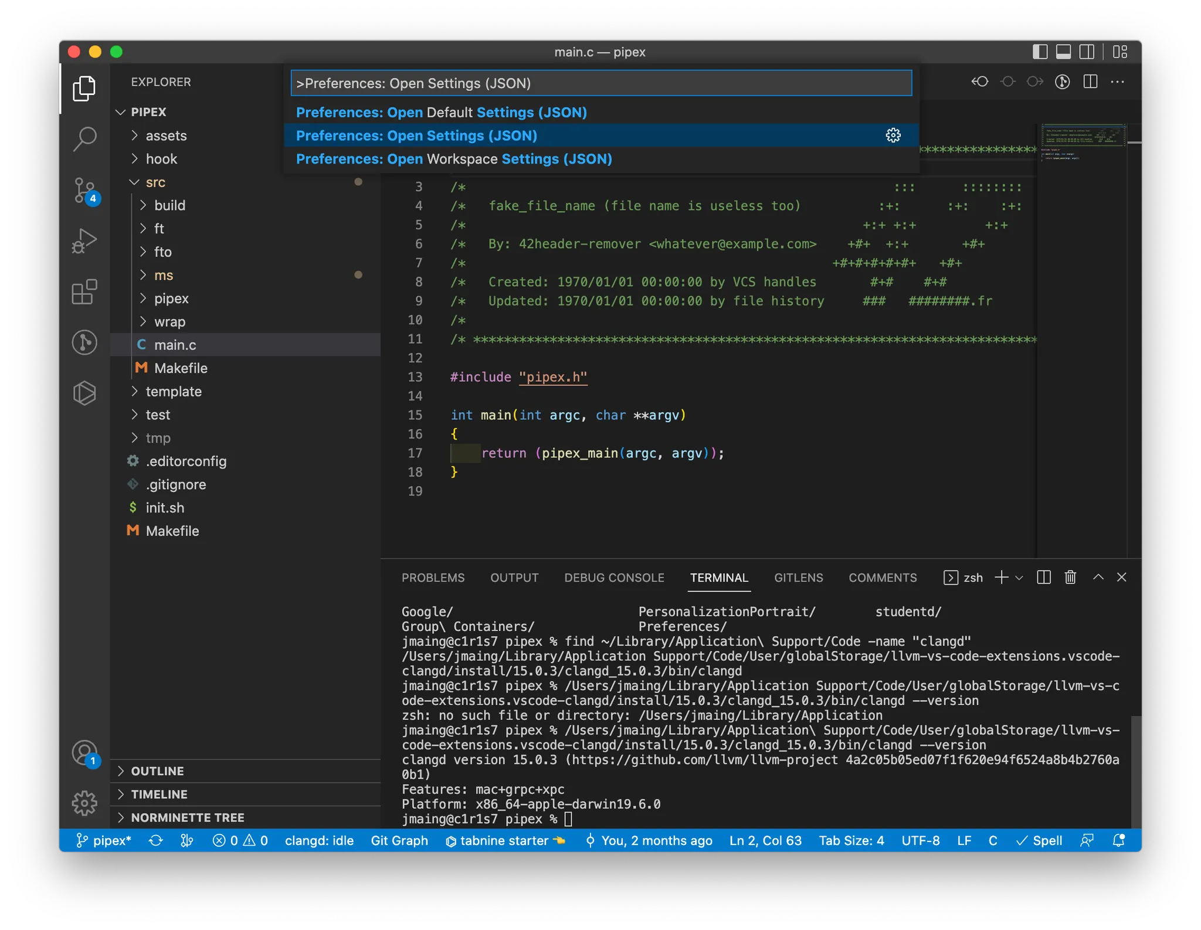Click the command palette input field
This screenshot has width=1201, height=930.
pos(601,83)
